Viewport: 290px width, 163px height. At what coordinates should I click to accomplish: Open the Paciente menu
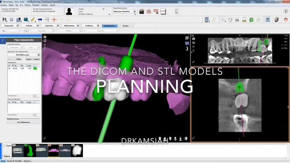pos(36,5)
